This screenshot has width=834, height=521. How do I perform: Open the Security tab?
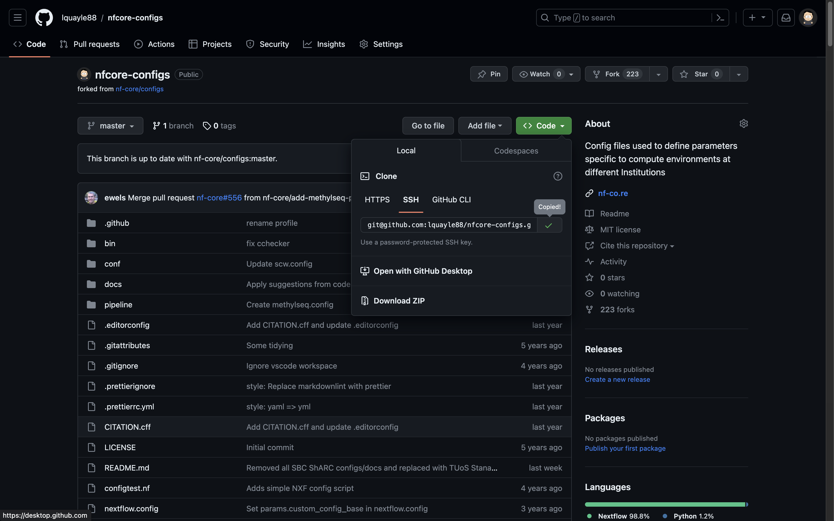pyautogui.click(x=268, y=44)
